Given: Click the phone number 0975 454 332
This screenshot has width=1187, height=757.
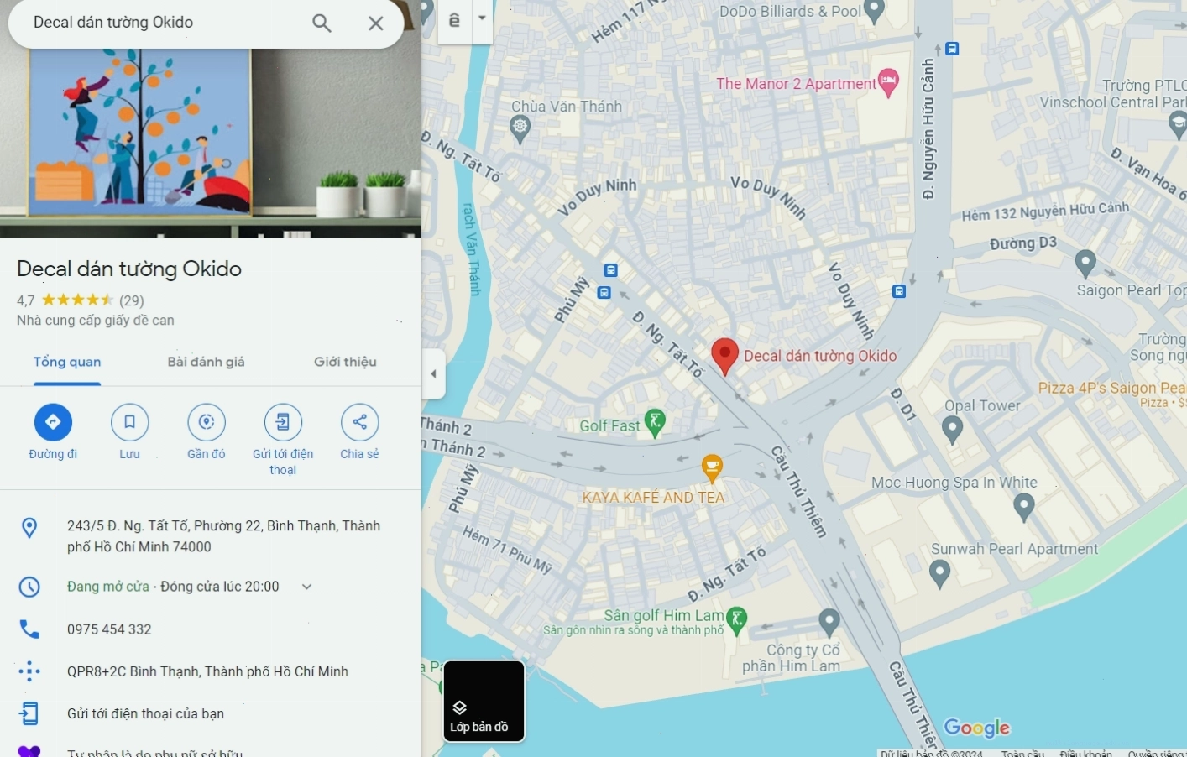Looking at the screenshot, I should [109, 629].
